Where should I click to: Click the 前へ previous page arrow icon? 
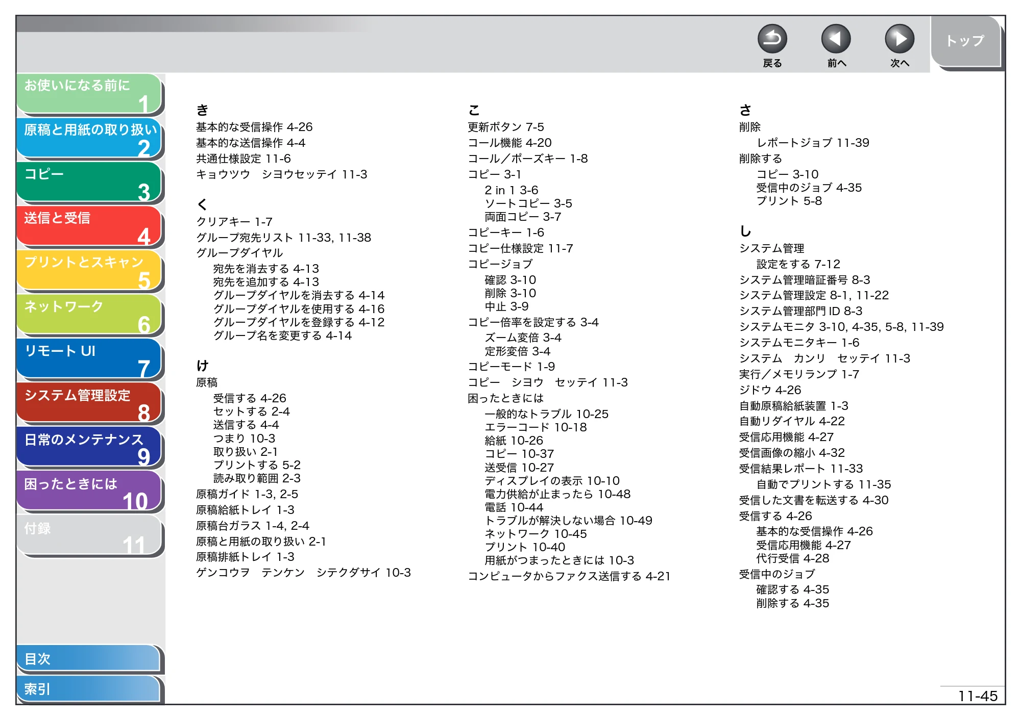[x=836, y=39]
